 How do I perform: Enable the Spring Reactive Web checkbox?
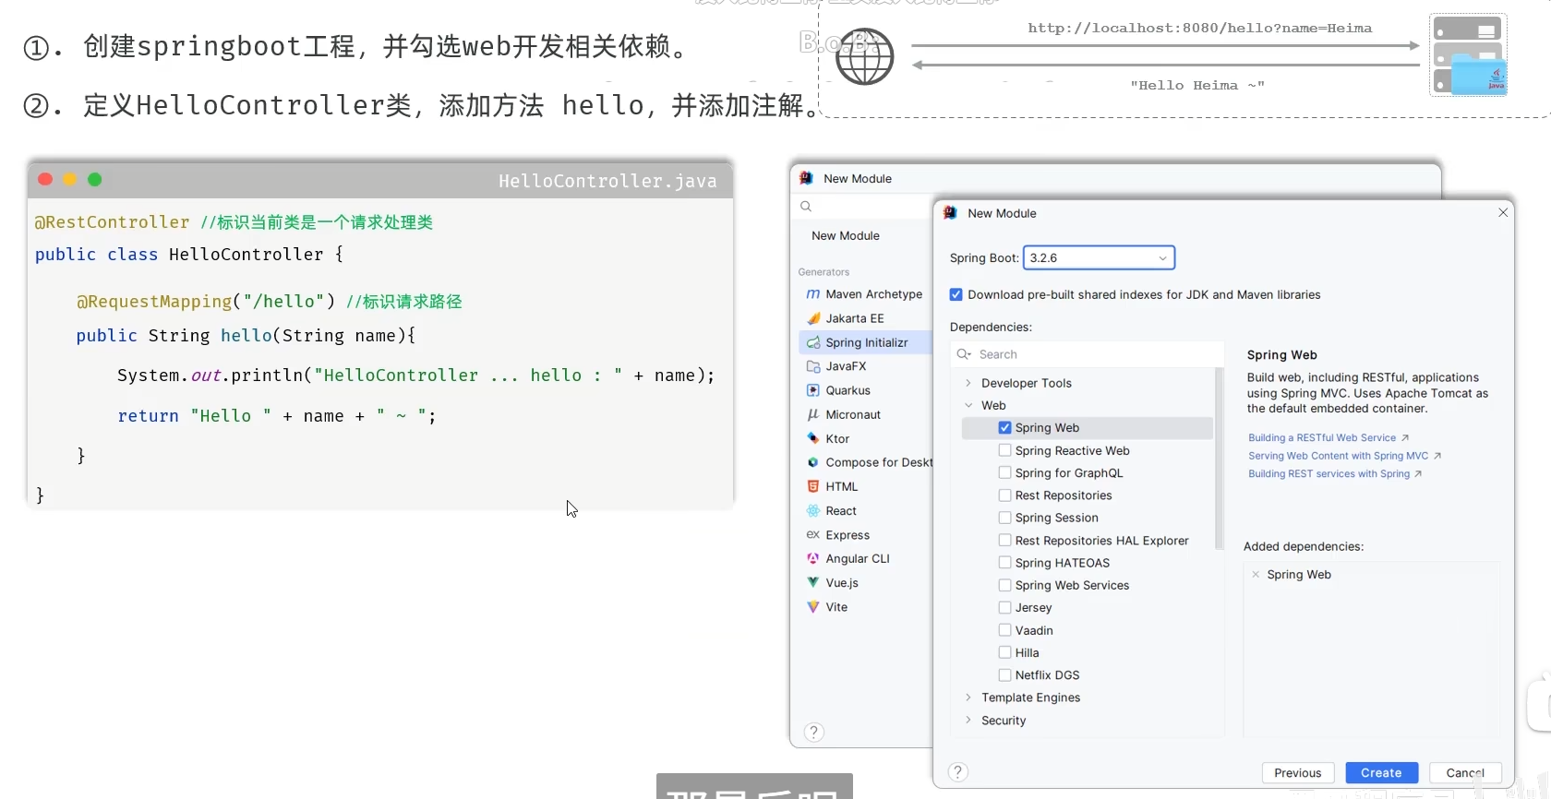click(x=1004, y=450)
